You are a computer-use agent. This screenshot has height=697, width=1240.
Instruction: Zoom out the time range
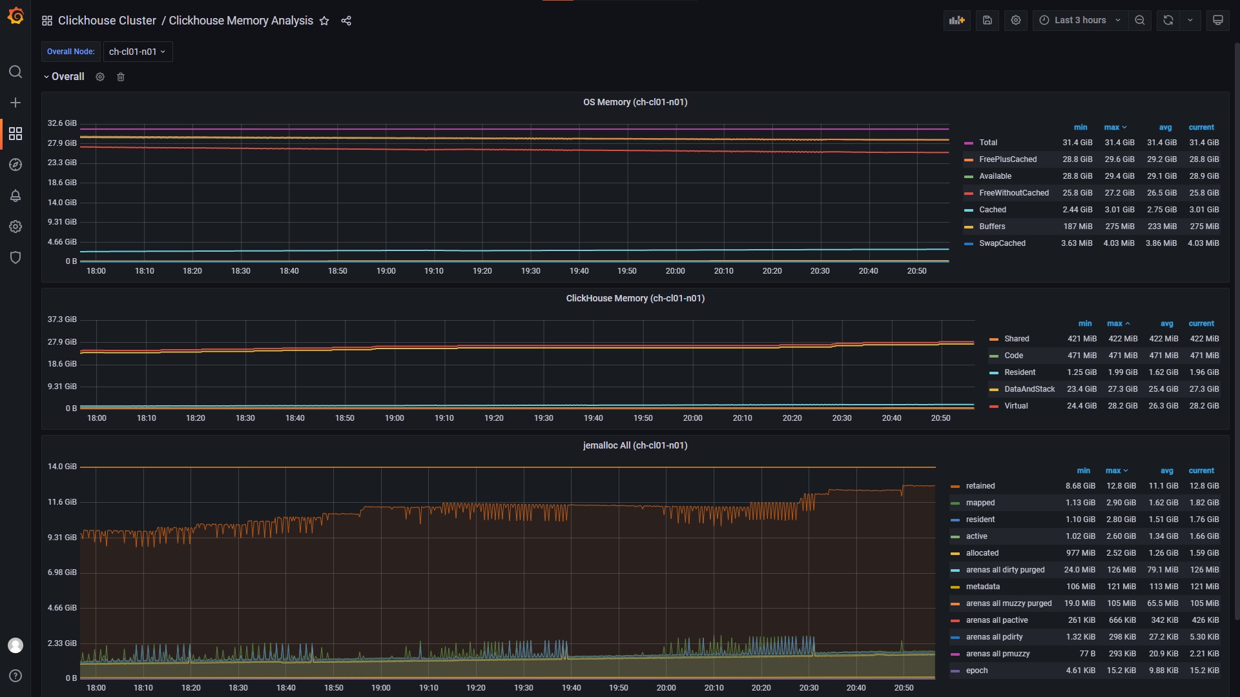pos(1140,21)
